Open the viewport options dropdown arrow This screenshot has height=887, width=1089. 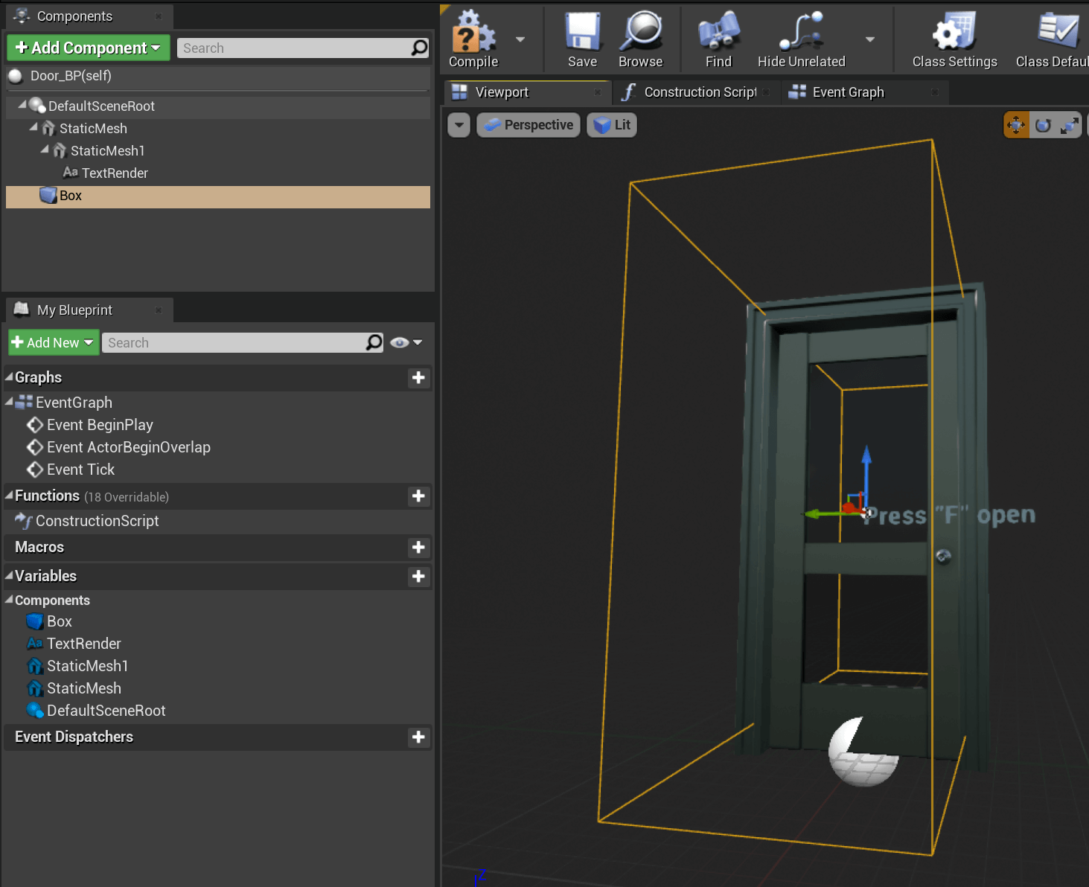pyautogui.click(x=459, y=125)
